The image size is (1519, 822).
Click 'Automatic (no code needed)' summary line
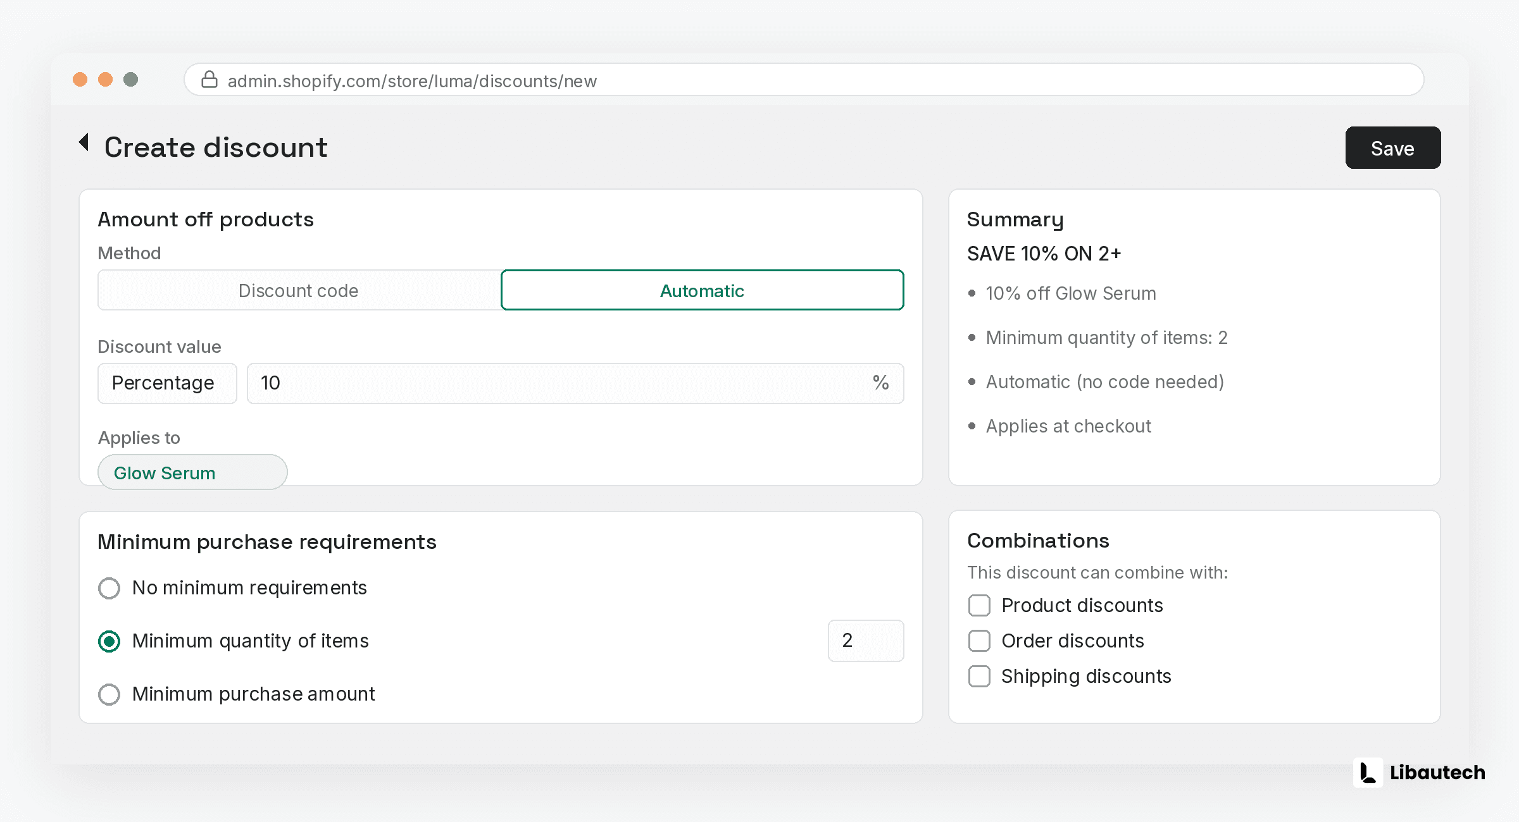tap(1104, 382)
